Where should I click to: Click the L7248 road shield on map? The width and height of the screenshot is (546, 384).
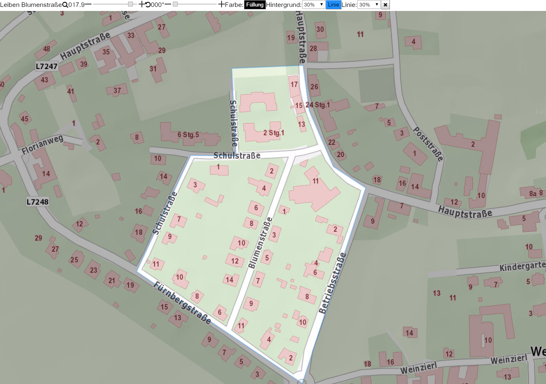pyautogui.click(x=37, y=202)
